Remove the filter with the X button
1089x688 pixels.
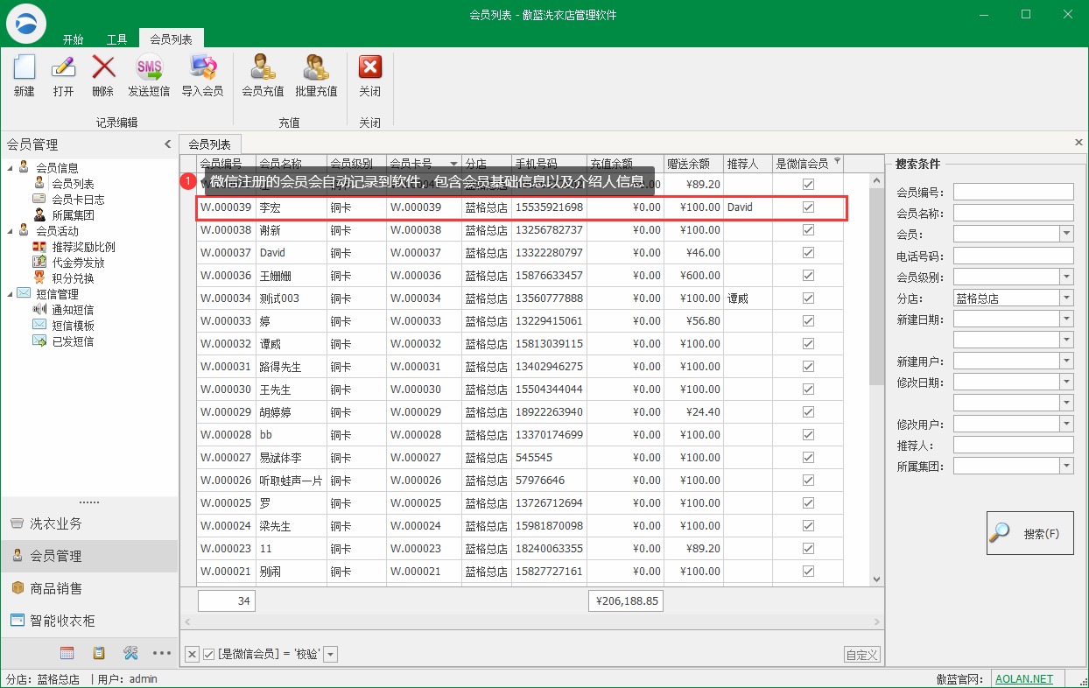coord(192,654)
